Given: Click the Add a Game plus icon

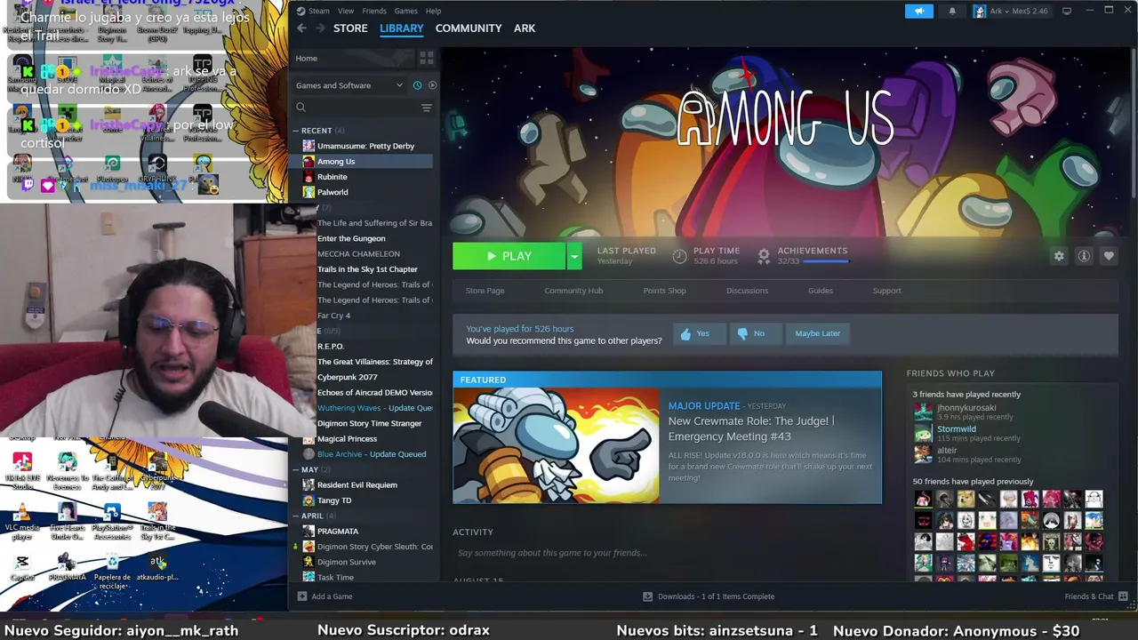Looking at the screenshot, I should pyautogui.click(x=302, y=596).
